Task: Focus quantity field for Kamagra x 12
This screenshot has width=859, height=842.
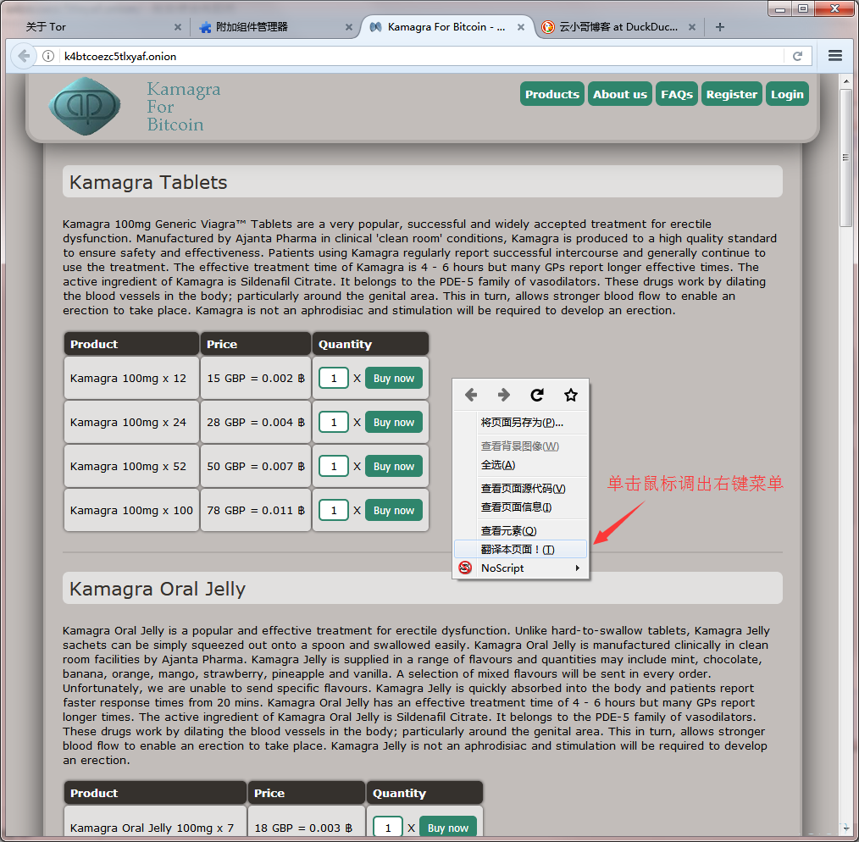Action: 333,378
